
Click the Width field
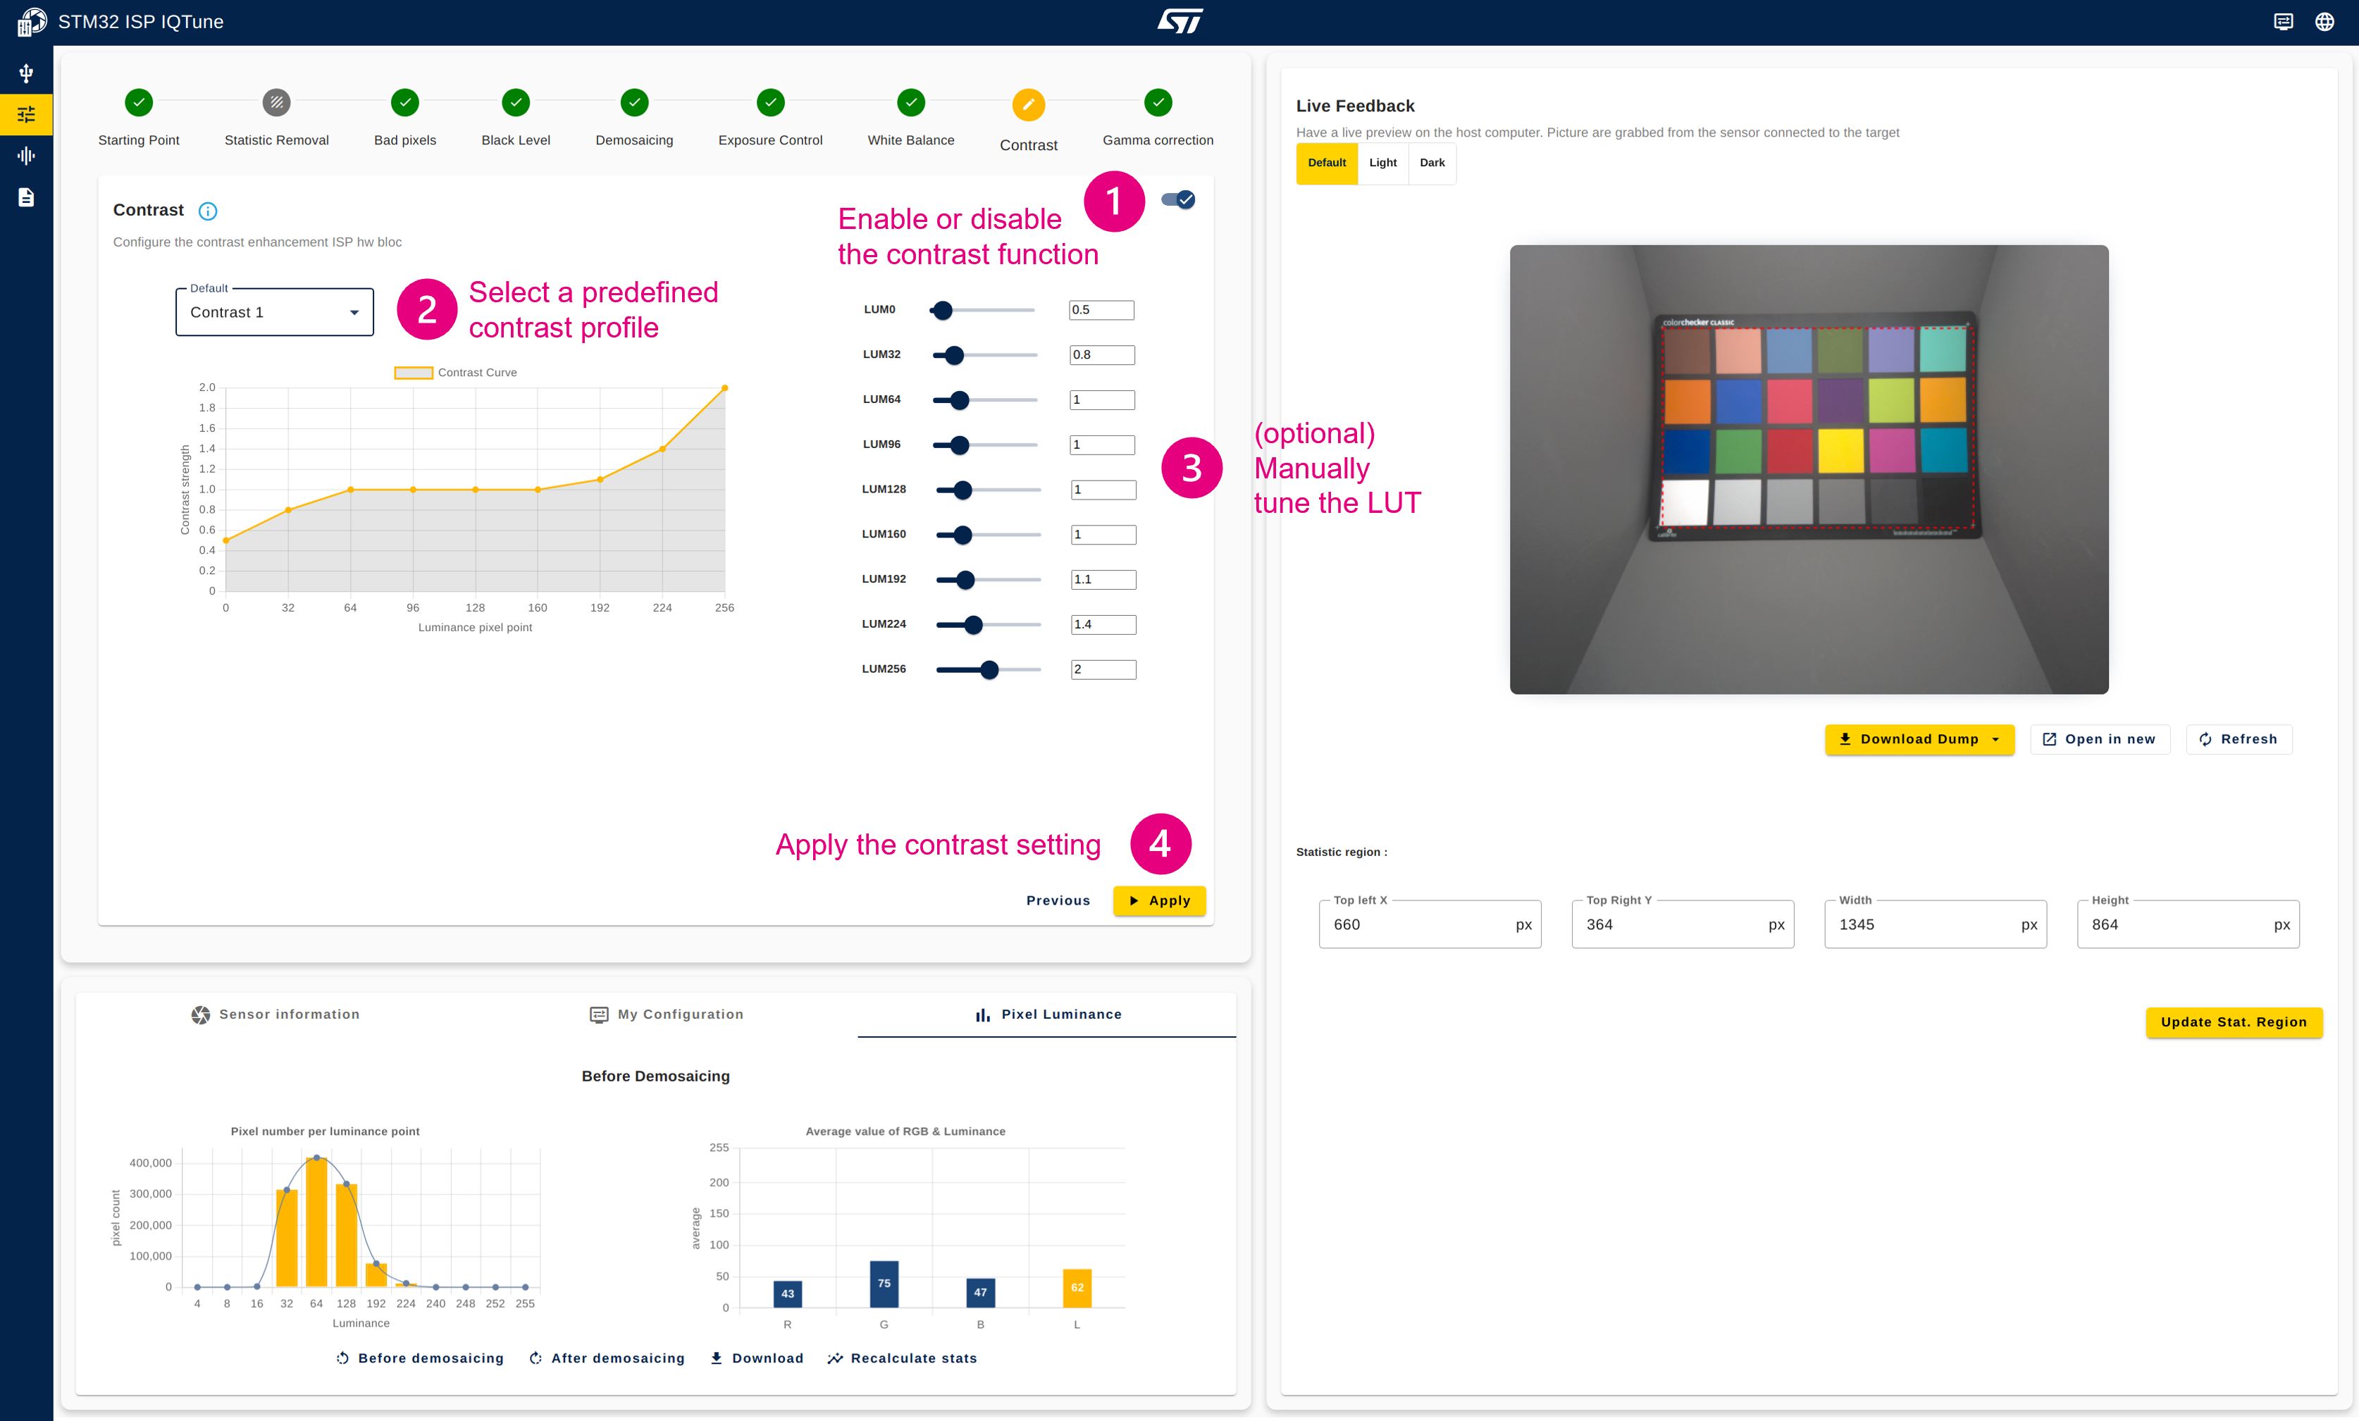(x=1936, y=925)
